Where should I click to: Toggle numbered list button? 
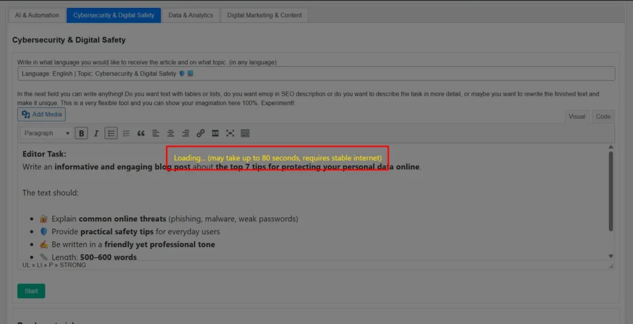pyautogui.click(x=126, y=134)
